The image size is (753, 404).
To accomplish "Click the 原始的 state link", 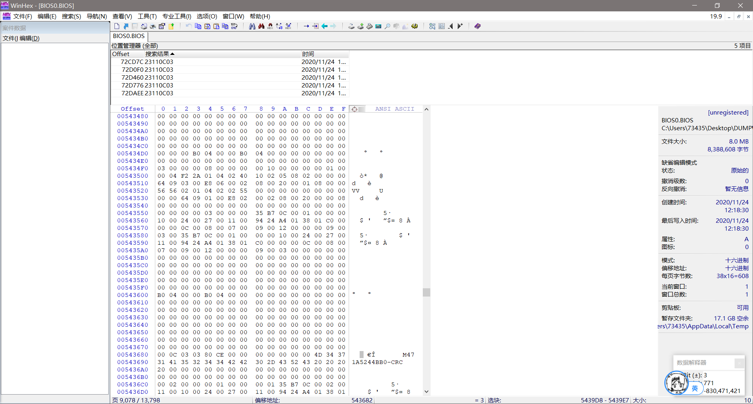I will point(740,171).
